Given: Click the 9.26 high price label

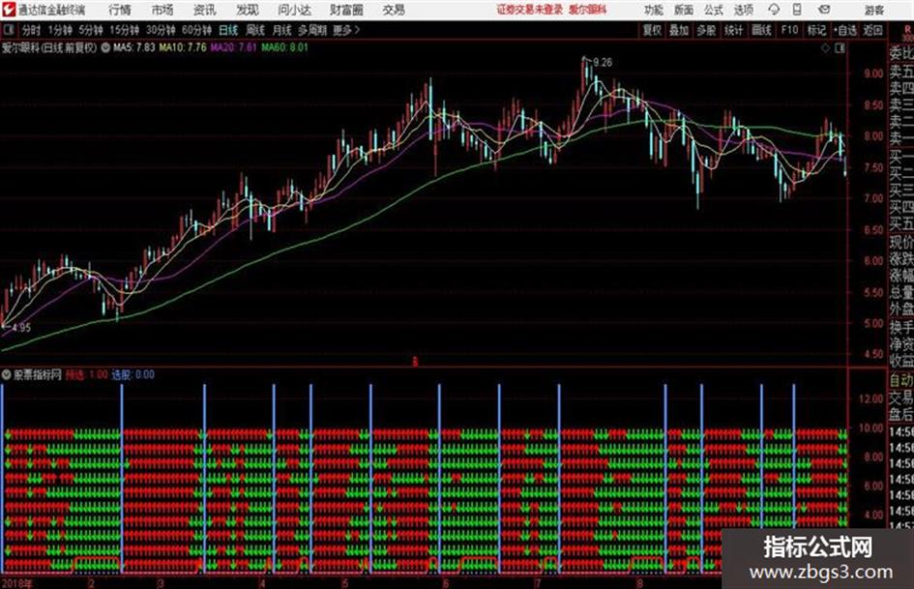Looking at the screenshot, I should click(603, 63).
